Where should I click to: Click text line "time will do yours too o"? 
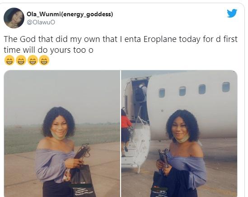point(48,50)
